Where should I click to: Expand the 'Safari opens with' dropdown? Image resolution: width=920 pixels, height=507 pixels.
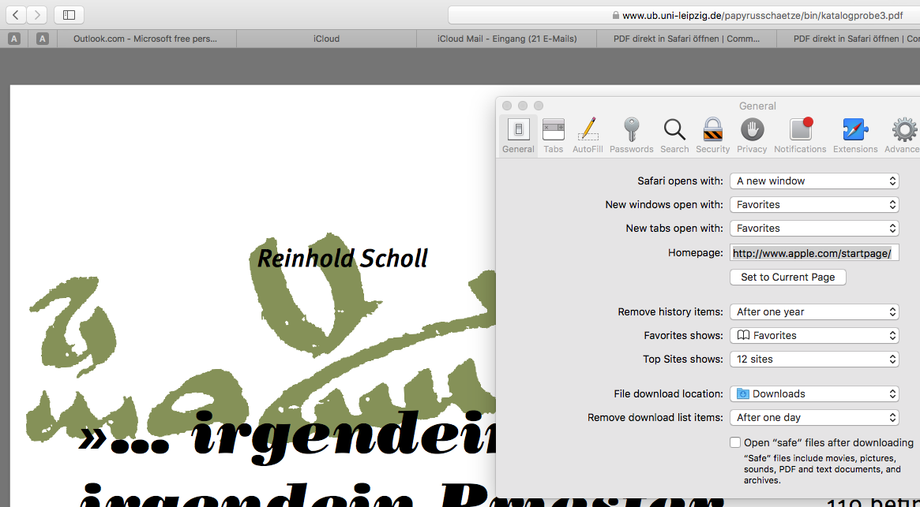pos(814,181)
